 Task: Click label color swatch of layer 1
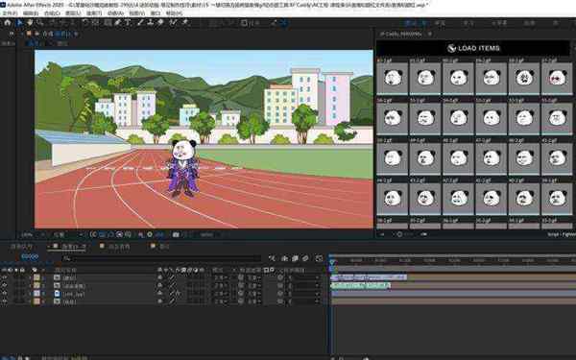(36, 277)
